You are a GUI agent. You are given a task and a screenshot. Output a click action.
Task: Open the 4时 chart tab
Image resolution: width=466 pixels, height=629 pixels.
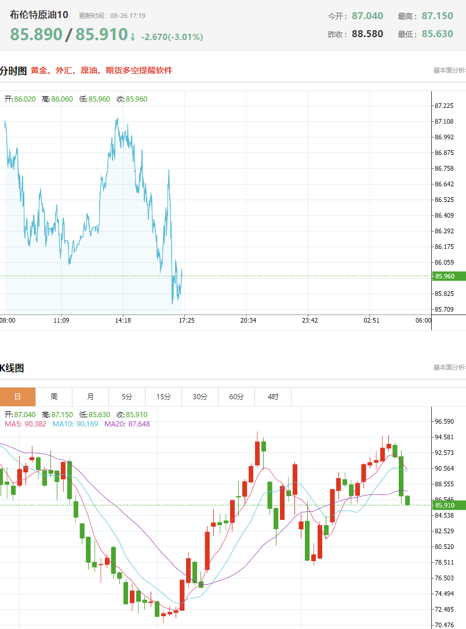pos(273,397)
